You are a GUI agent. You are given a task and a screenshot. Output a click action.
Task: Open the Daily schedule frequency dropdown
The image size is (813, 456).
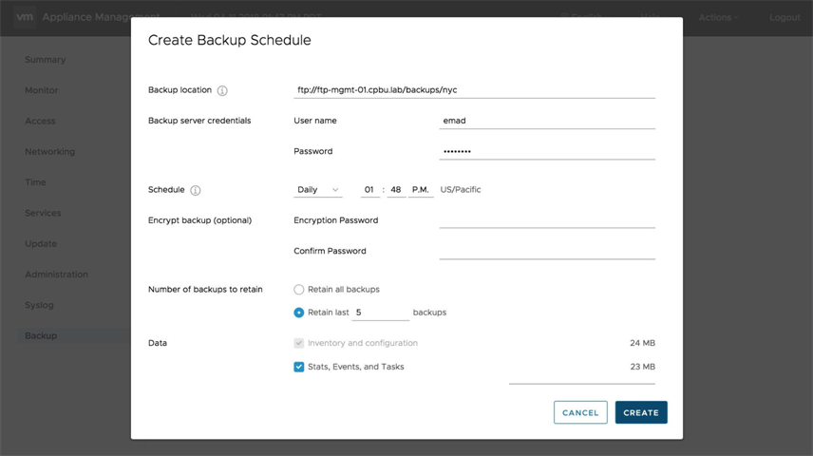(317, 190)
